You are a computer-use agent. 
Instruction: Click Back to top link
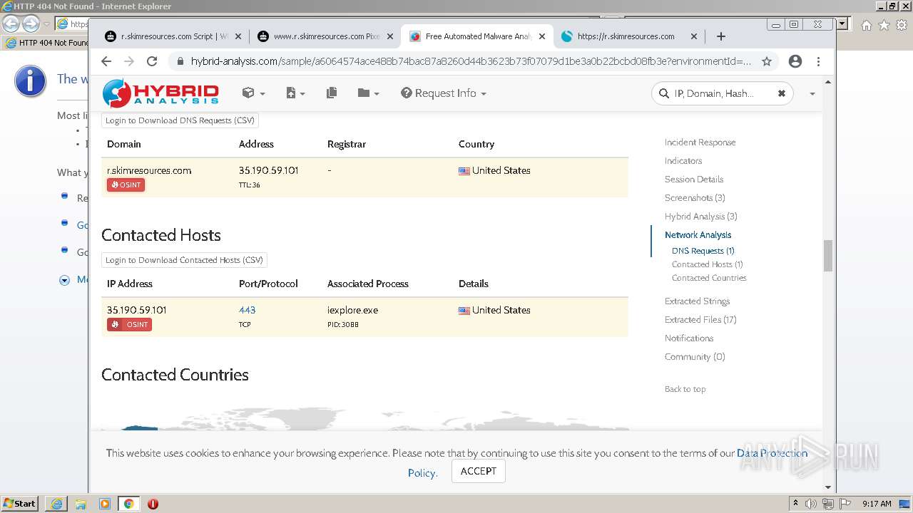click(685, 389)
